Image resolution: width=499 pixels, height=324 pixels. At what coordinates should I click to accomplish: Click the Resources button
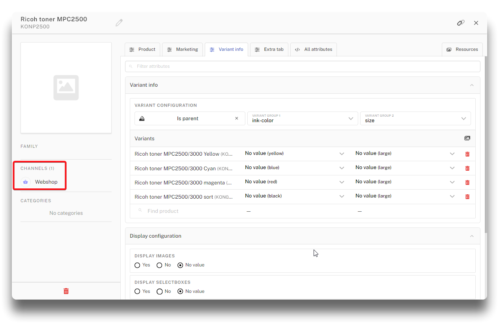click(x=462, y=50)
